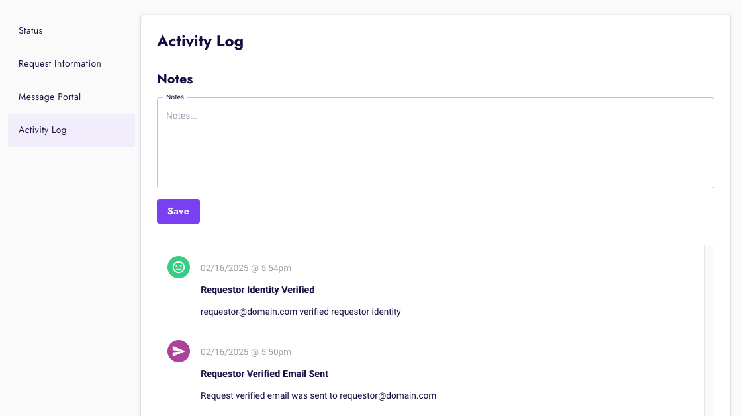Click the 5:54pm timestamp of first entry
Viewport: 742px width, 416px height.
coord(246,269)
